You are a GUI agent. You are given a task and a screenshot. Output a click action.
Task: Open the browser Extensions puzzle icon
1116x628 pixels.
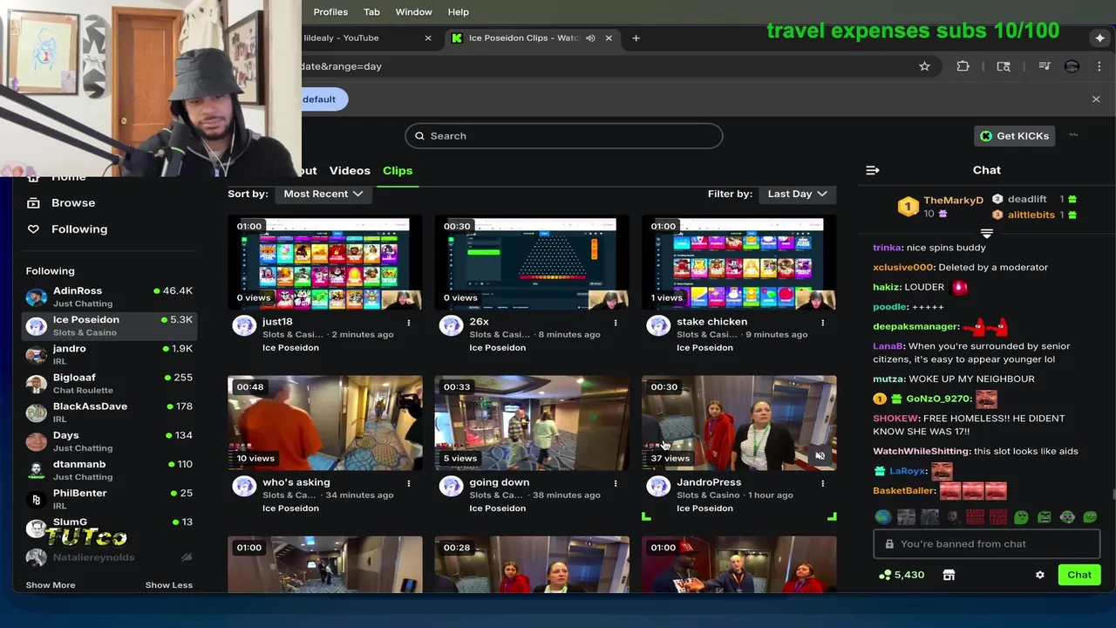point(963,66)
